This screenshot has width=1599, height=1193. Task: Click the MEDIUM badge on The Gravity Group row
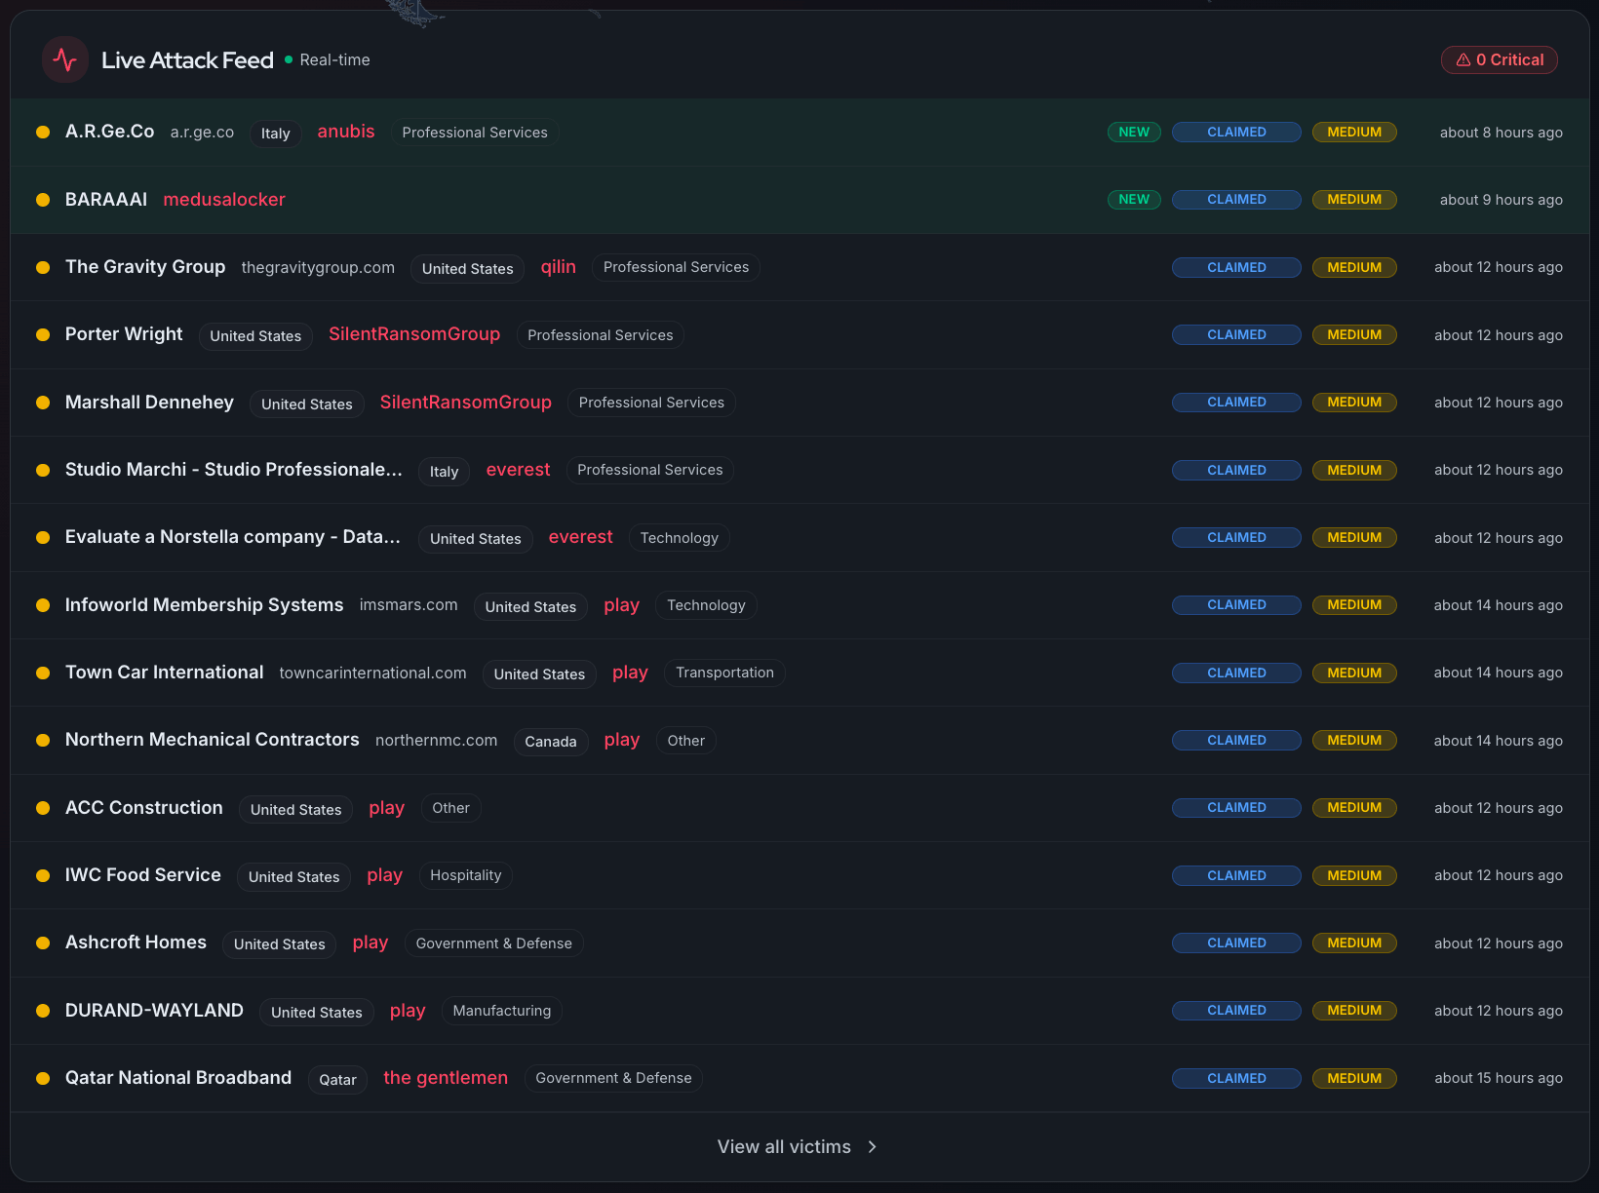(x=1354, y=267)
